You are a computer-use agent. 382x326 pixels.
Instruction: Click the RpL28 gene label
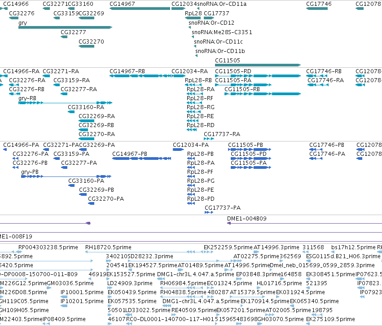193,13
